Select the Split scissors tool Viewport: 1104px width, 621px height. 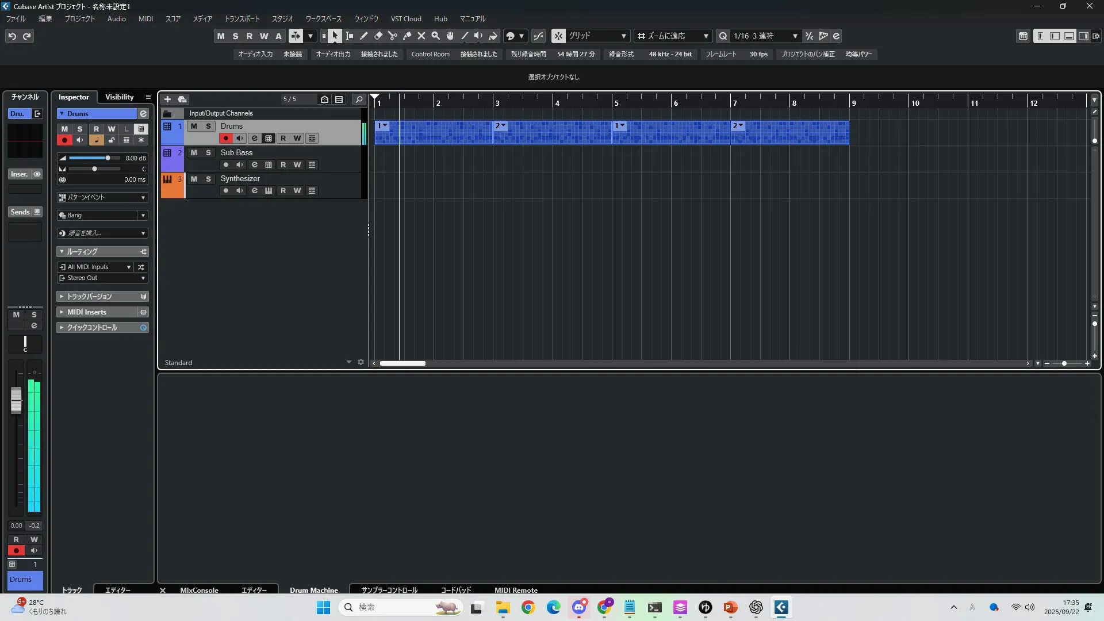(393, 36)
